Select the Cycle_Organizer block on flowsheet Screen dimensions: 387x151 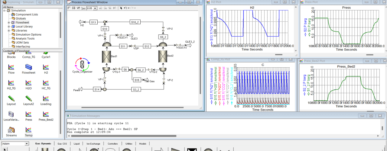click(x=82, y=64)
